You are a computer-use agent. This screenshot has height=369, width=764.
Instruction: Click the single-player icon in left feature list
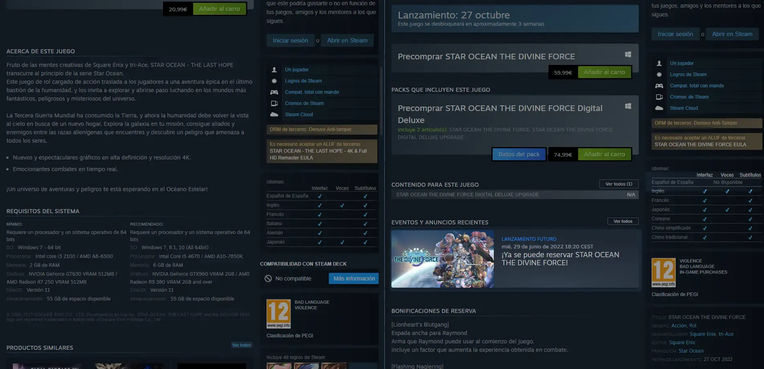click(x=274, y=70)
